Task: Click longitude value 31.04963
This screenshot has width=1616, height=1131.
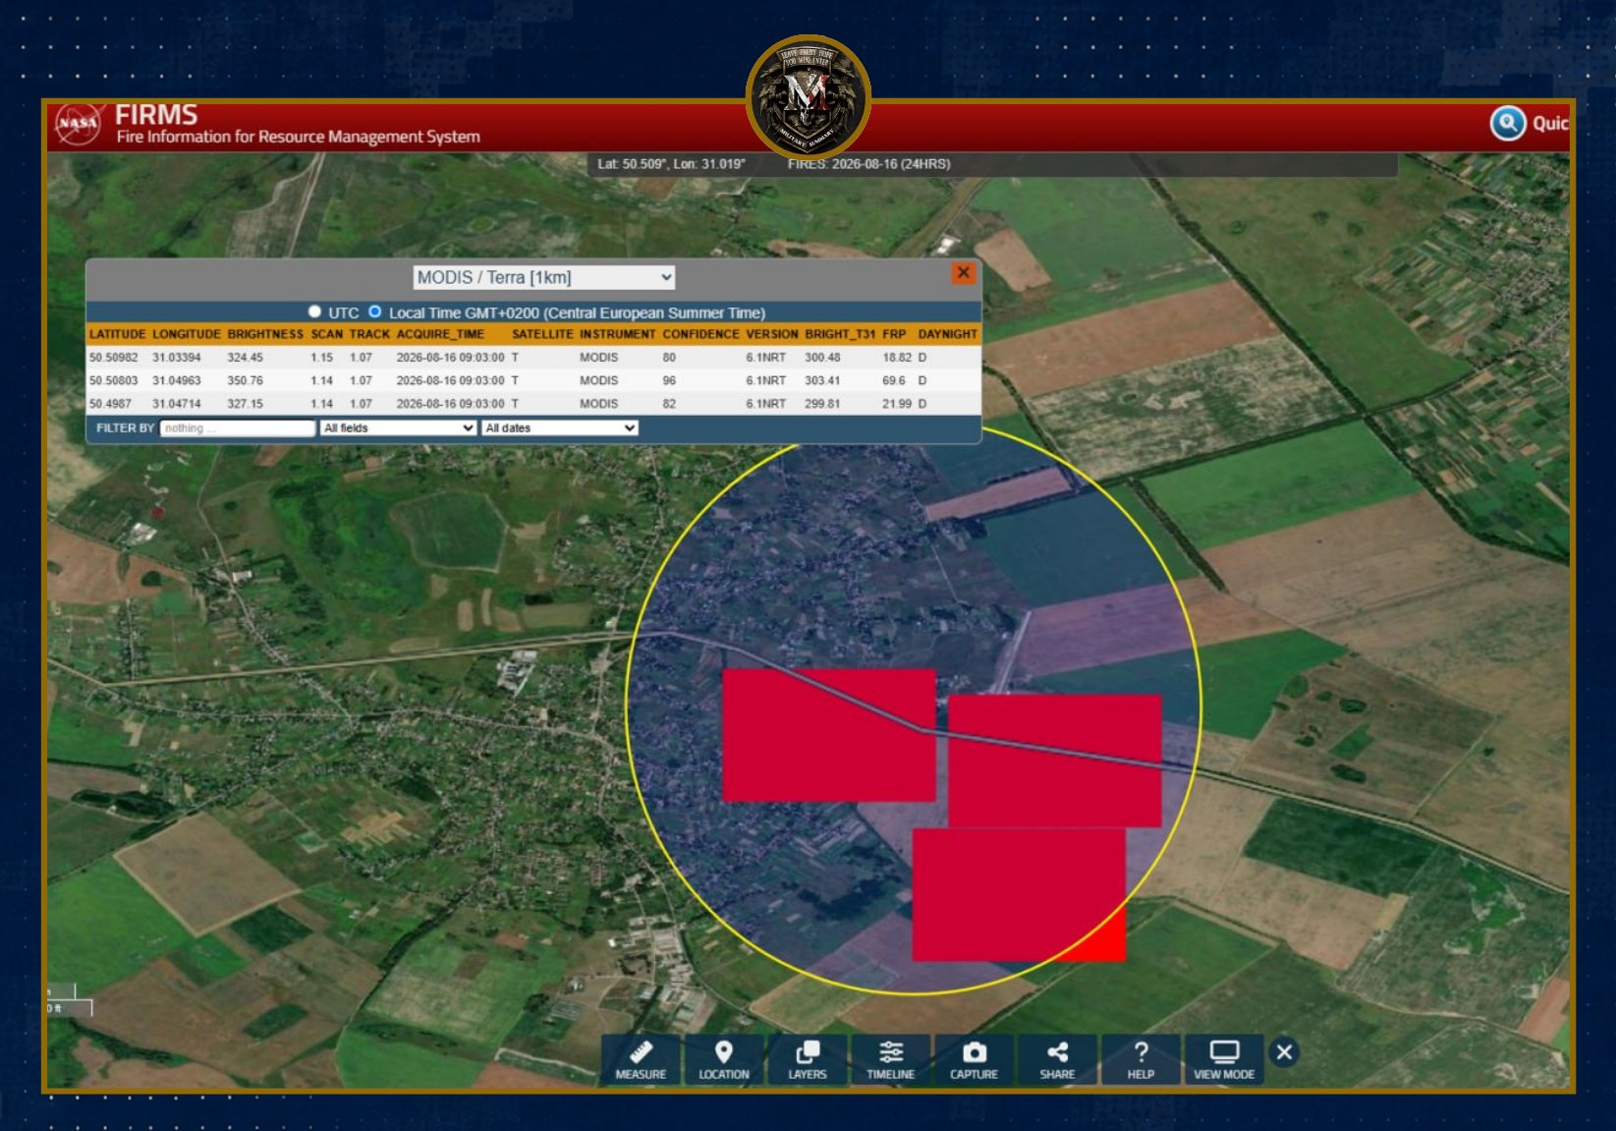Action: tap(177, 380)
